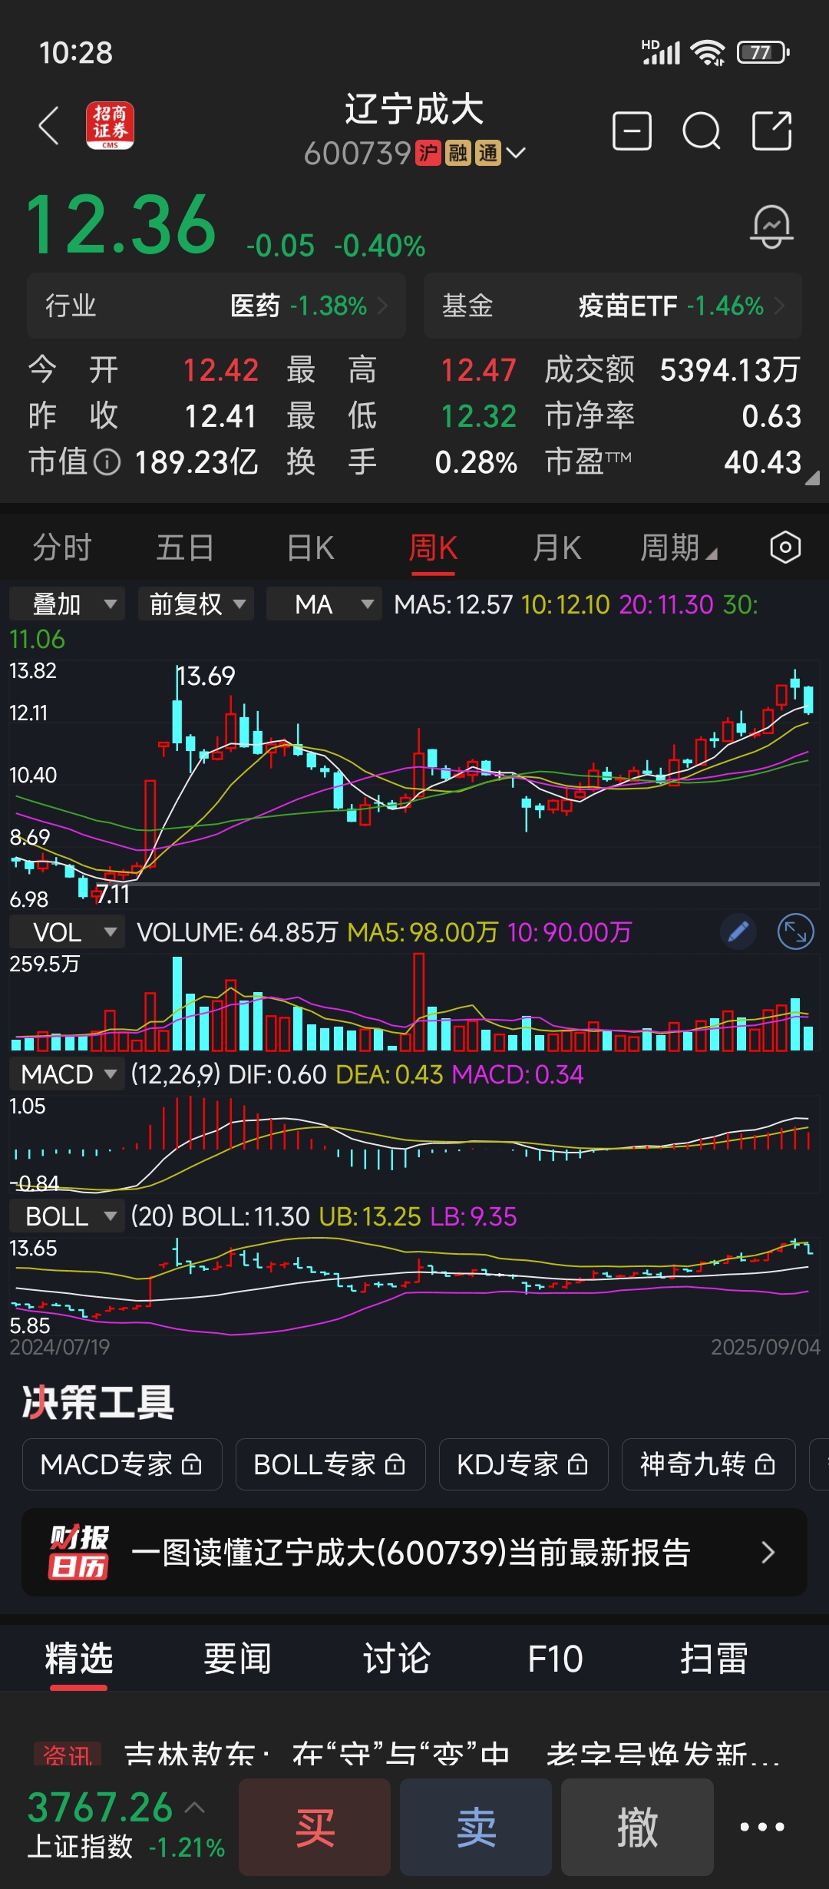This screenshot has height=1889, width=829.
Task: Set price alert using bell icon
Action: 771,226
